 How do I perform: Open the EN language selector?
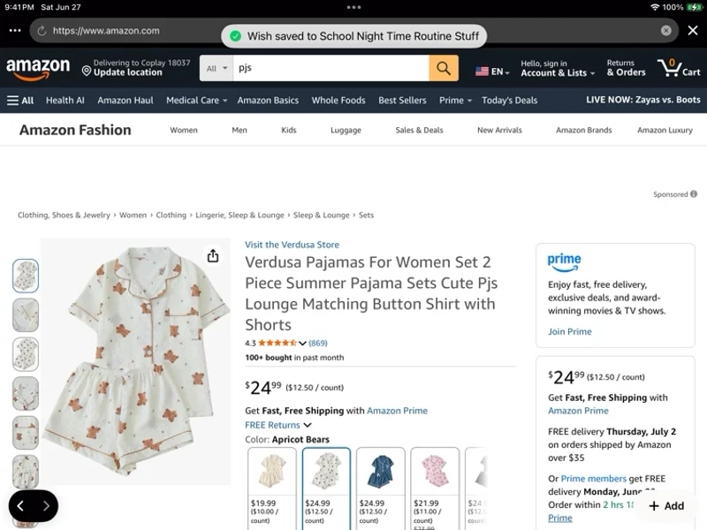492,72
